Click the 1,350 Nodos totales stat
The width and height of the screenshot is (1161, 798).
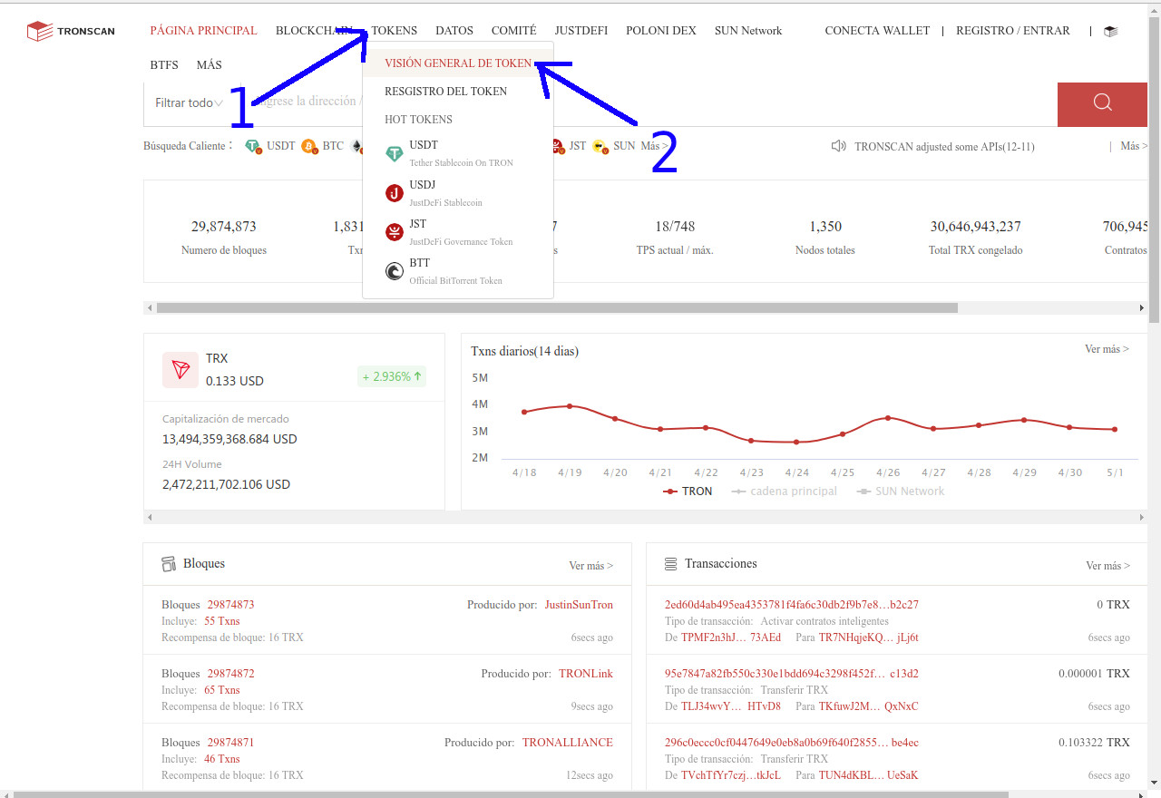(x=825, y=237)
